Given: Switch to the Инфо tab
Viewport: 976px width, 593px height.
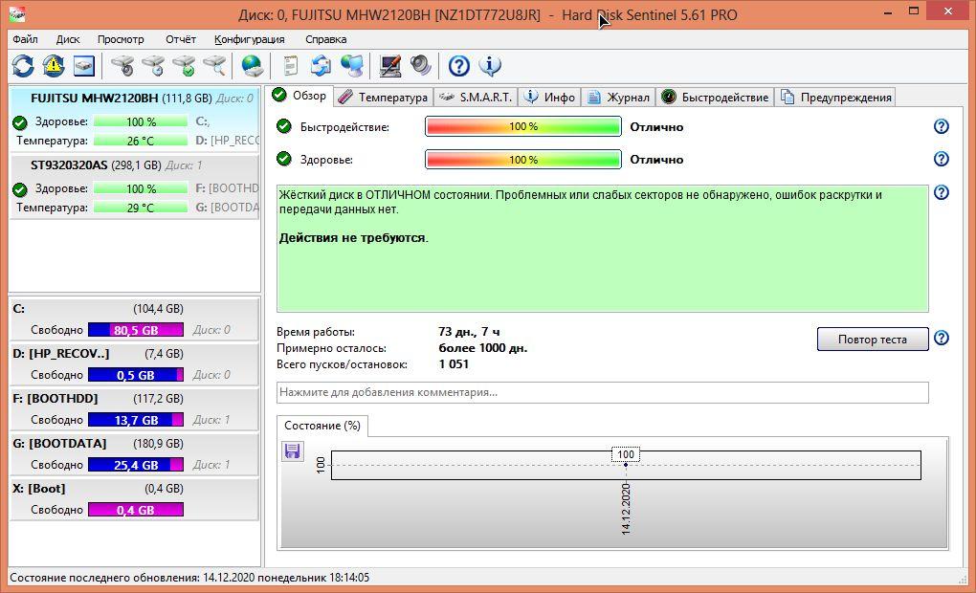Looking at the screenshot, I should (x=549, y=97).
